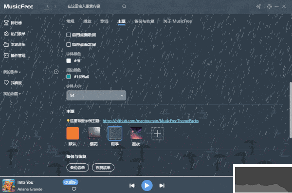
Task: Expand the 我的收藏 section
Action: pyautogui.click(x=12, y=94)
